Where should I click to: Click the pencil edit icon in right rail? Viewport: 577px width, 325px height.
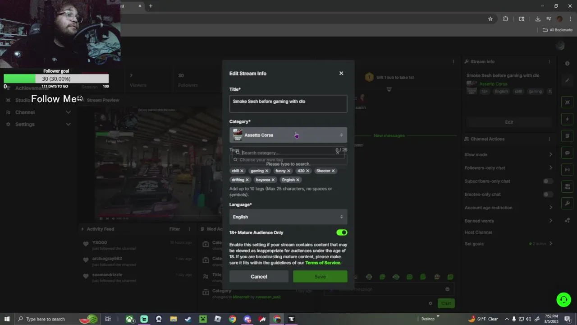[x=567, y=80]
